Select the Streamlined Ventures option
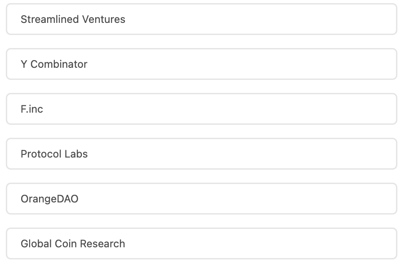Image resolution: width=405 pixels, height=263 pixels. [x=202, y=19]
